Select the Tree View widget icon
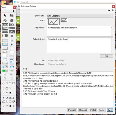Image resolution: width=116 pixels, height=115 pixels. coord(12,35)
